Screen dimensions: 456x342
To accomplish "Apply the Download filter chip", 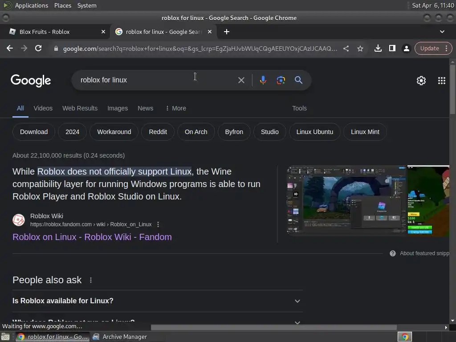I will pyautogui.click(x=34, y=132).
